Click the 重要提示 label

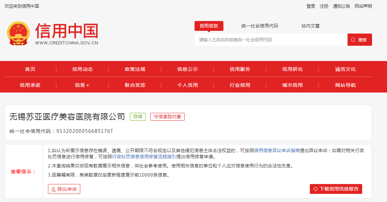(x=23, y=171)
